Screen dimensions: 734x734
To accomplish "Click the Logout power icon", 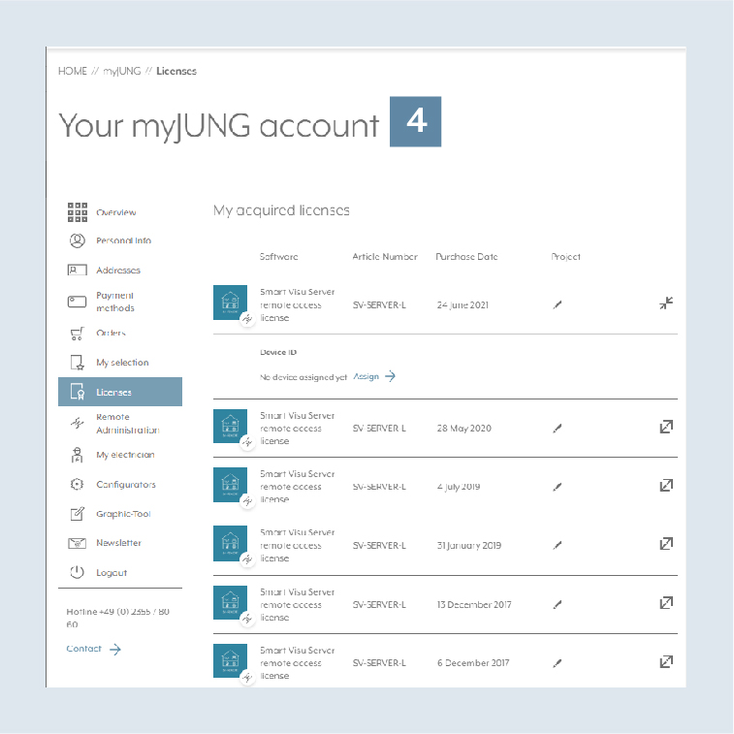I will point(78,572).
